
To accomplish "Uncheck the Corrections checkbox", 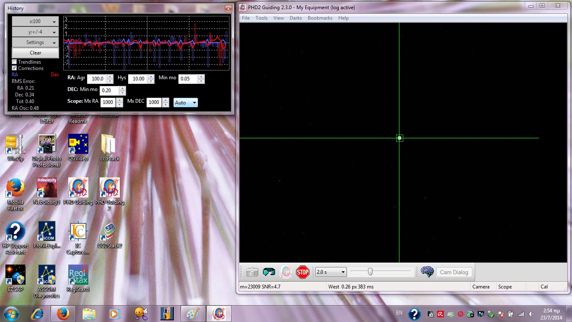I will coord(14,68).
